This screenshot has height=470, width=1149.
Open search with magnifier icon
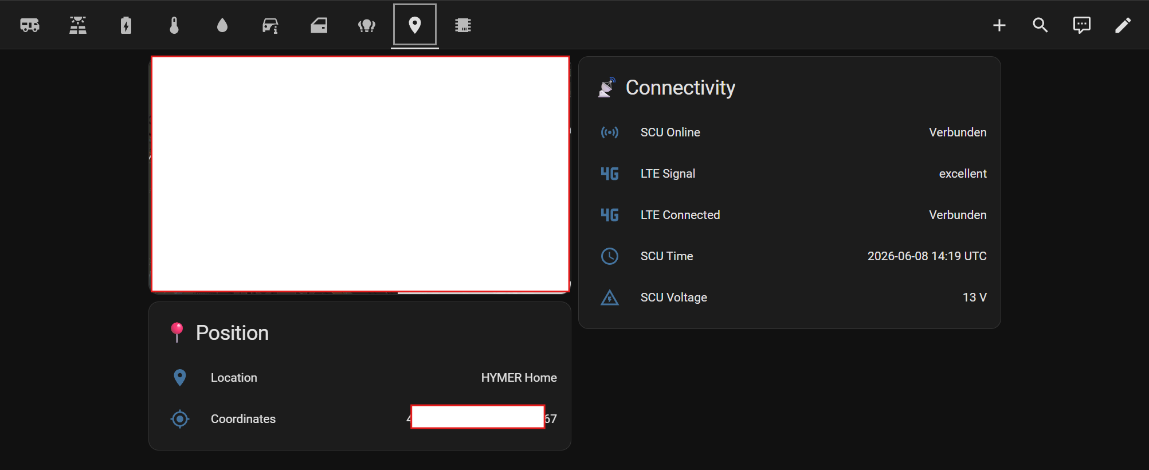point(1041,25)
